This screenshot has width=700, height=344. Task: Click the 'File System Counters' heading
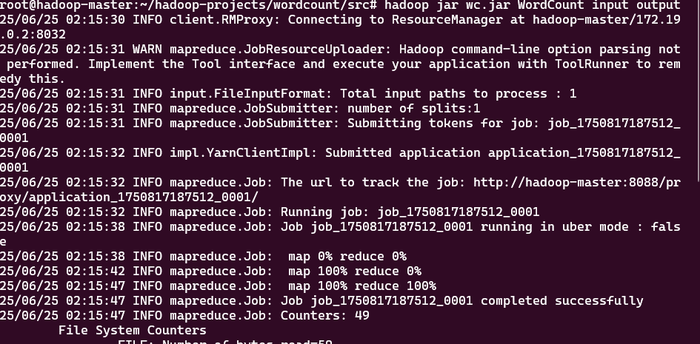133,330
